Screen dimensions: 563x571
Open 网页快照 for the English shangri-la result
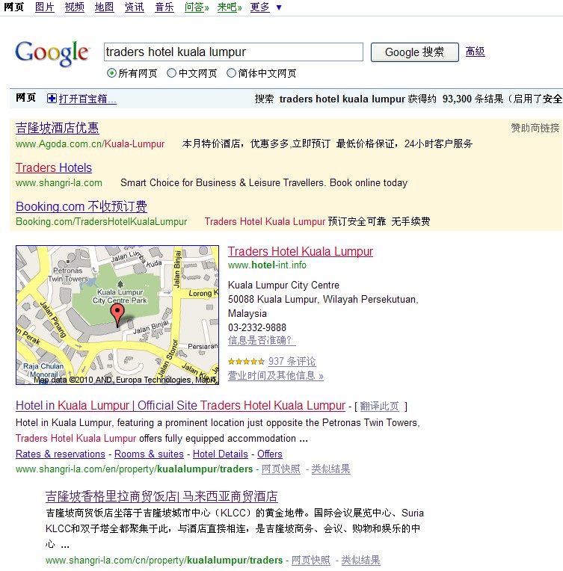pos(281,469)
